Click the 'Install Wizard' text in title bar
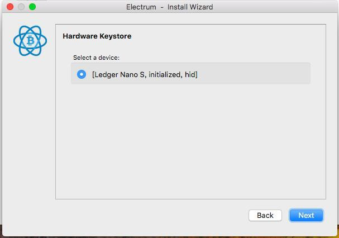This screenshot has height=238, width=339. click(x=190, y=7)
